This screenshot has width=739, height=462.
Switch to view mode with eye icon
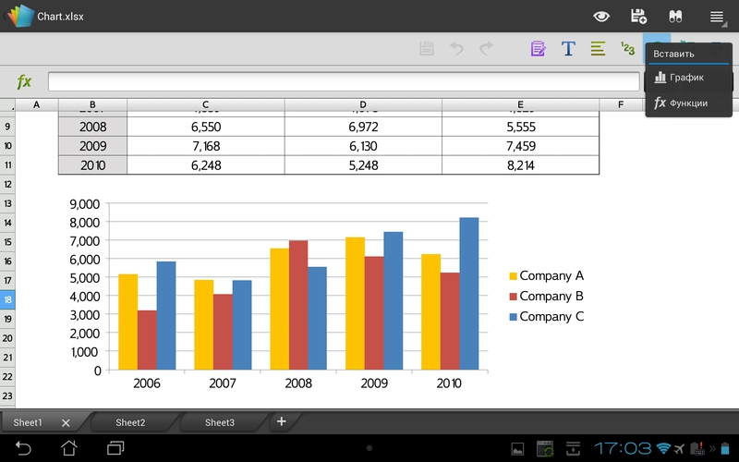coord(601,17)
